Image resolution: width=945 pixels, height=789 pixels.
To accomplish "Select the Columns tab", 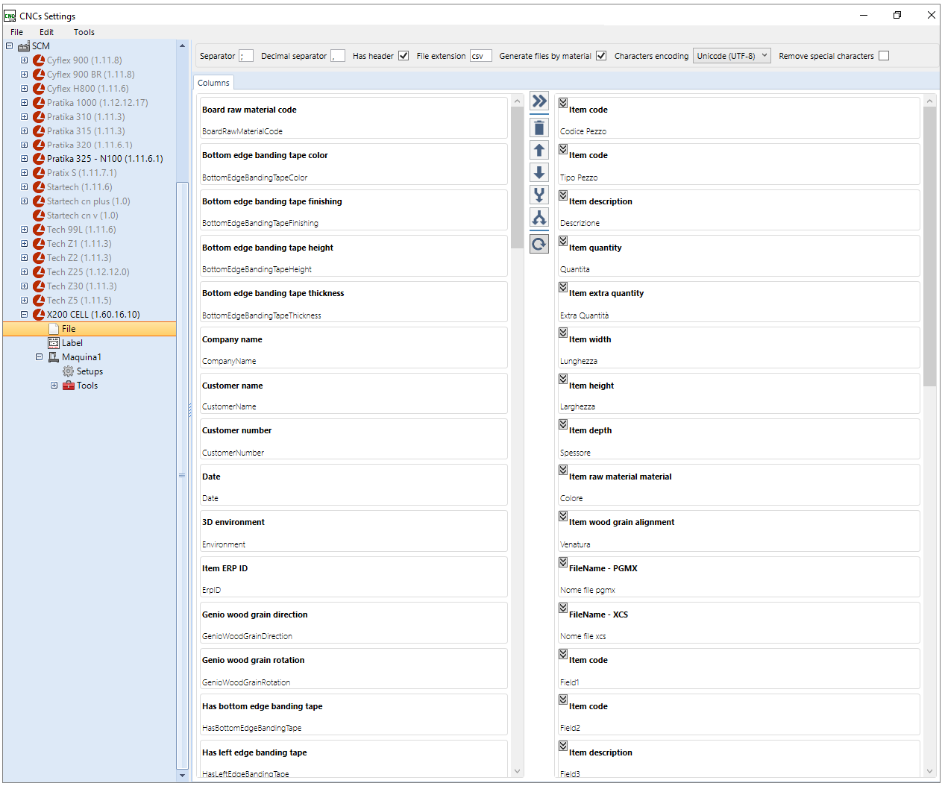I will (x=213, y=83).
